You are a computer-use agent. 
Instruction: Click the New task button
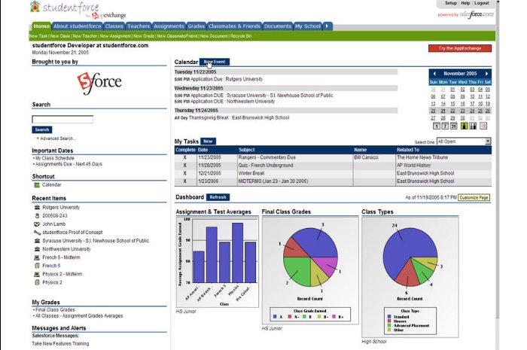pyautogui.click(x=208, y=142)
